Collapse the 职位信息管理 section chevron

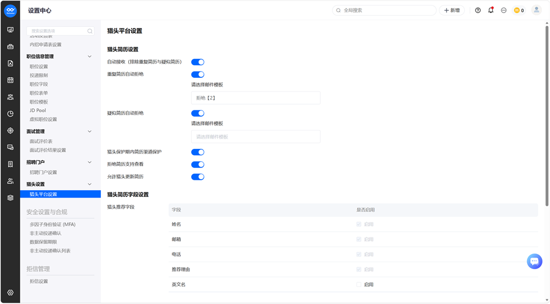click(x=89, y=57)
